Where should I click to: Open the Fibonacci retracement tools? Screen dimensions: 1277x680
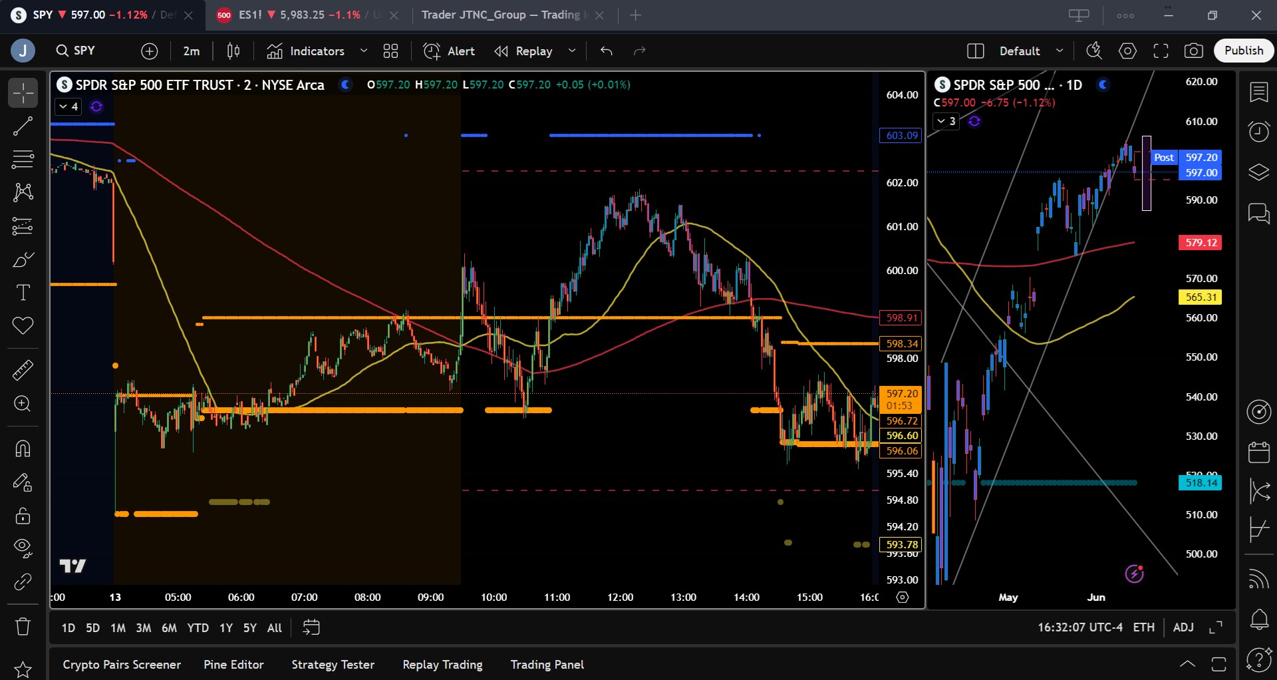[23, 159]
